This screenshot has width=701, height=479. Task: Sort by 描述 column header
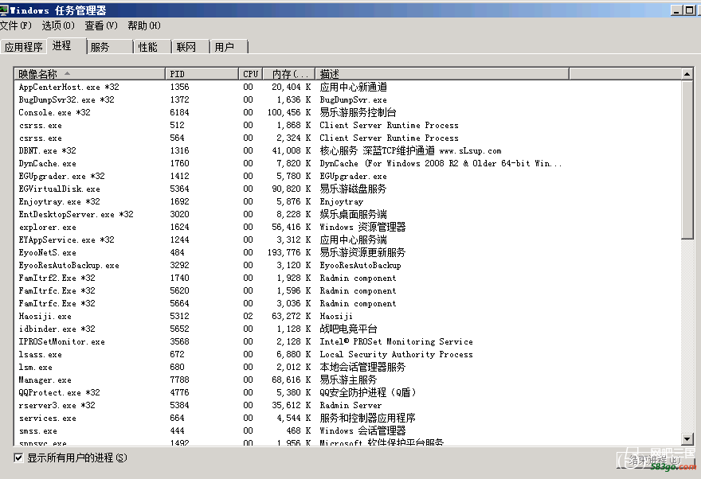click(441, 74)
